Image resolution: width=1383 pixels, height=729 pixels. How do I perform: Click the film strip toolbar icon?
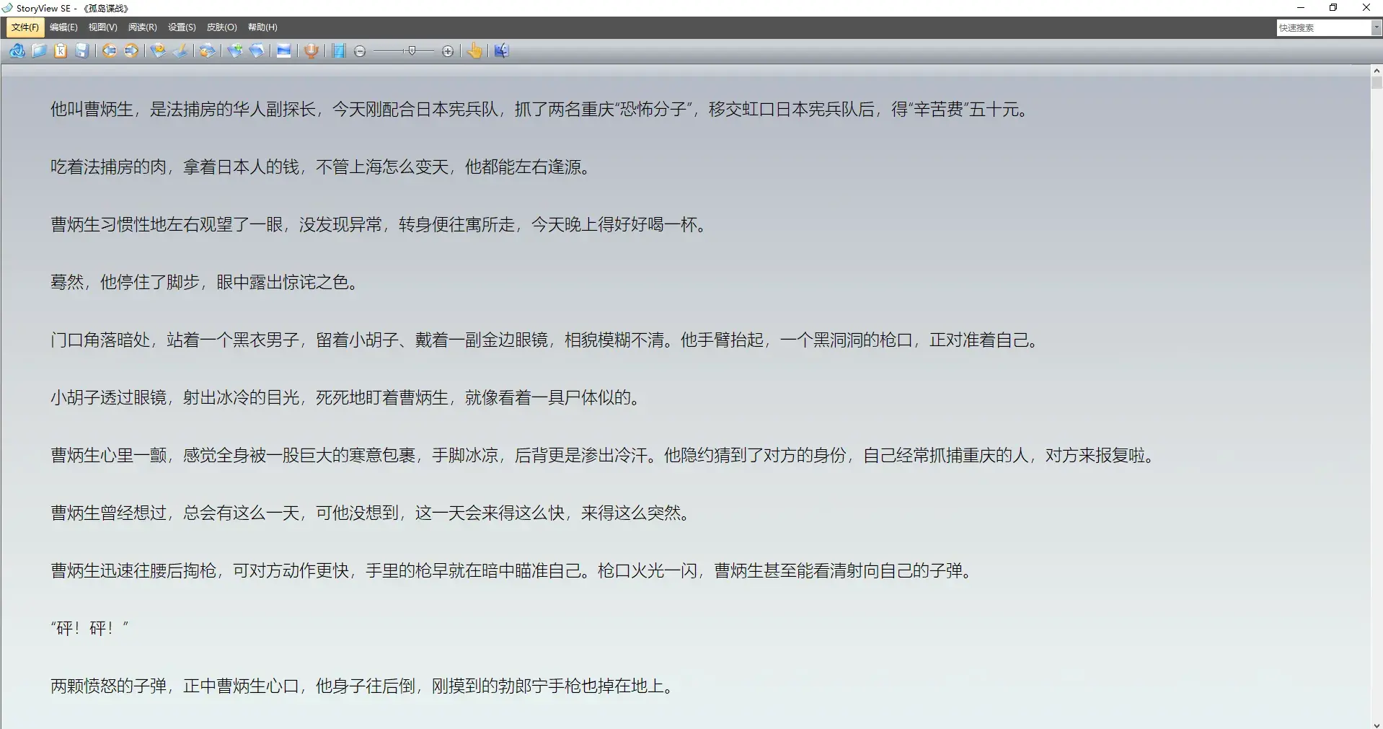tap(339, 50)
